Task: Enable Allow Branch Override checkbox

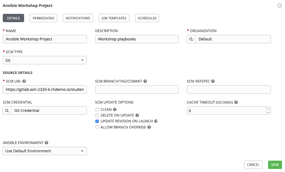Action: click(97, 127)
